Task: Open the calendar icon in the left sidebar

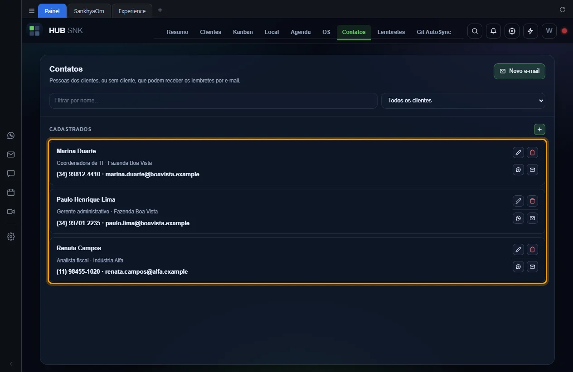Action: [11, 193]
